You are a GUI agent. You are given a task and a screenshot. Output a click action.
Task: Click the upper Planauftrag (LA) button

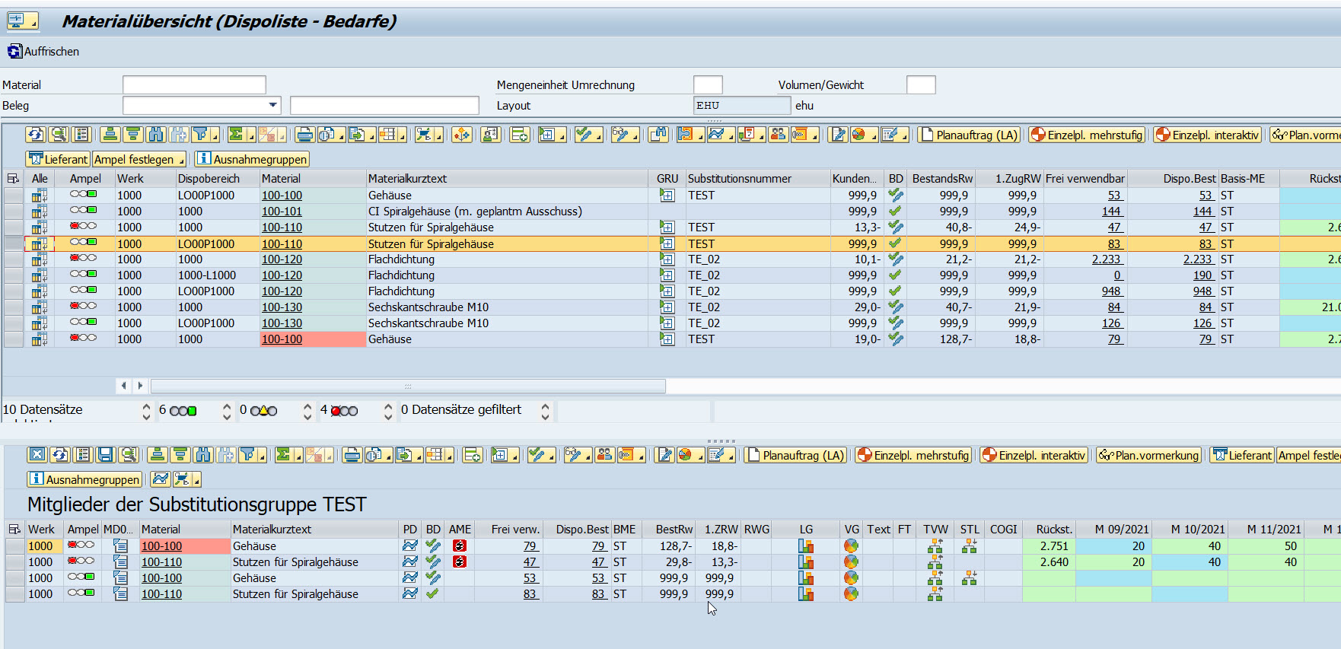[x=969, y=135]
